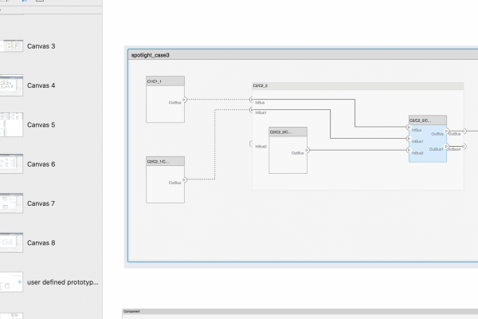Switch to Canvas 6 in the list

pyautogui.click(x=41, y=164)
